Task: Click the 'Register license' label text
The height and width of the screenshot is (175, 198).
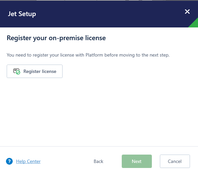Action: [x=40, y=71]
